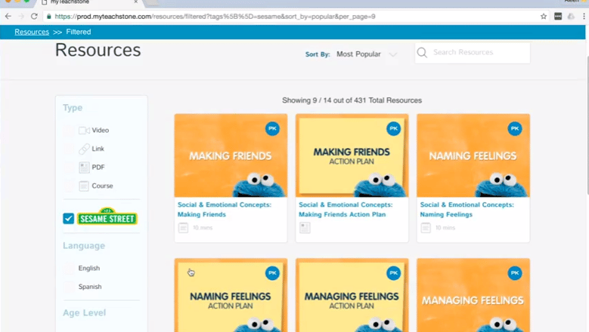This screenshot has height=332, width=589.
Task: Select the PDF document icon filter
Action: click(84, 168)
